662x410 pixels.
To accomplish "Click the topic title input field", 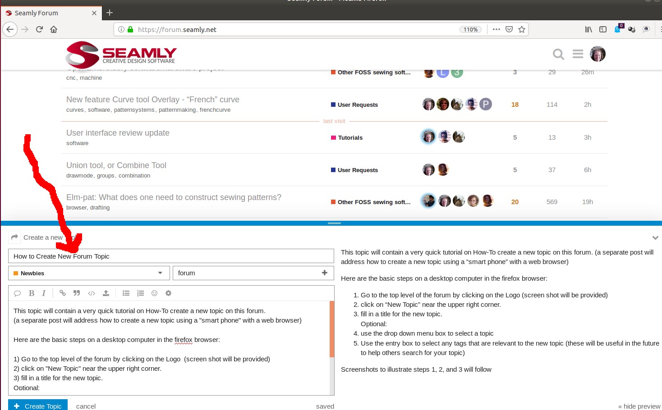I will click(x=171, y=256).
